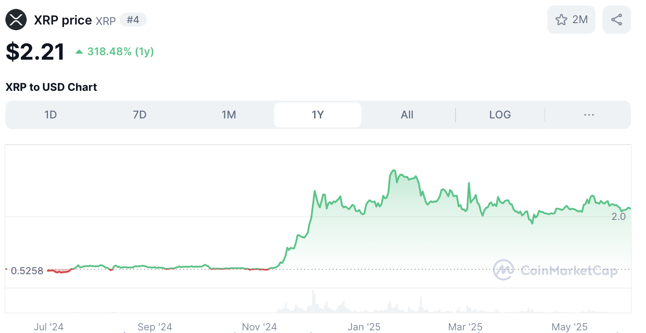646x333 pixels.
Task: Click the Nov '24 axis label
Action: point(259,327)
